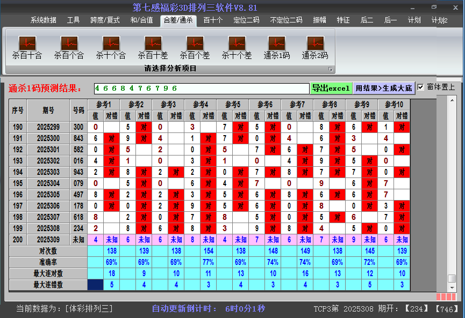Screen dimensions: 465x318
Task: Click the 杀百十合 analysis icon
Action: 27,47
